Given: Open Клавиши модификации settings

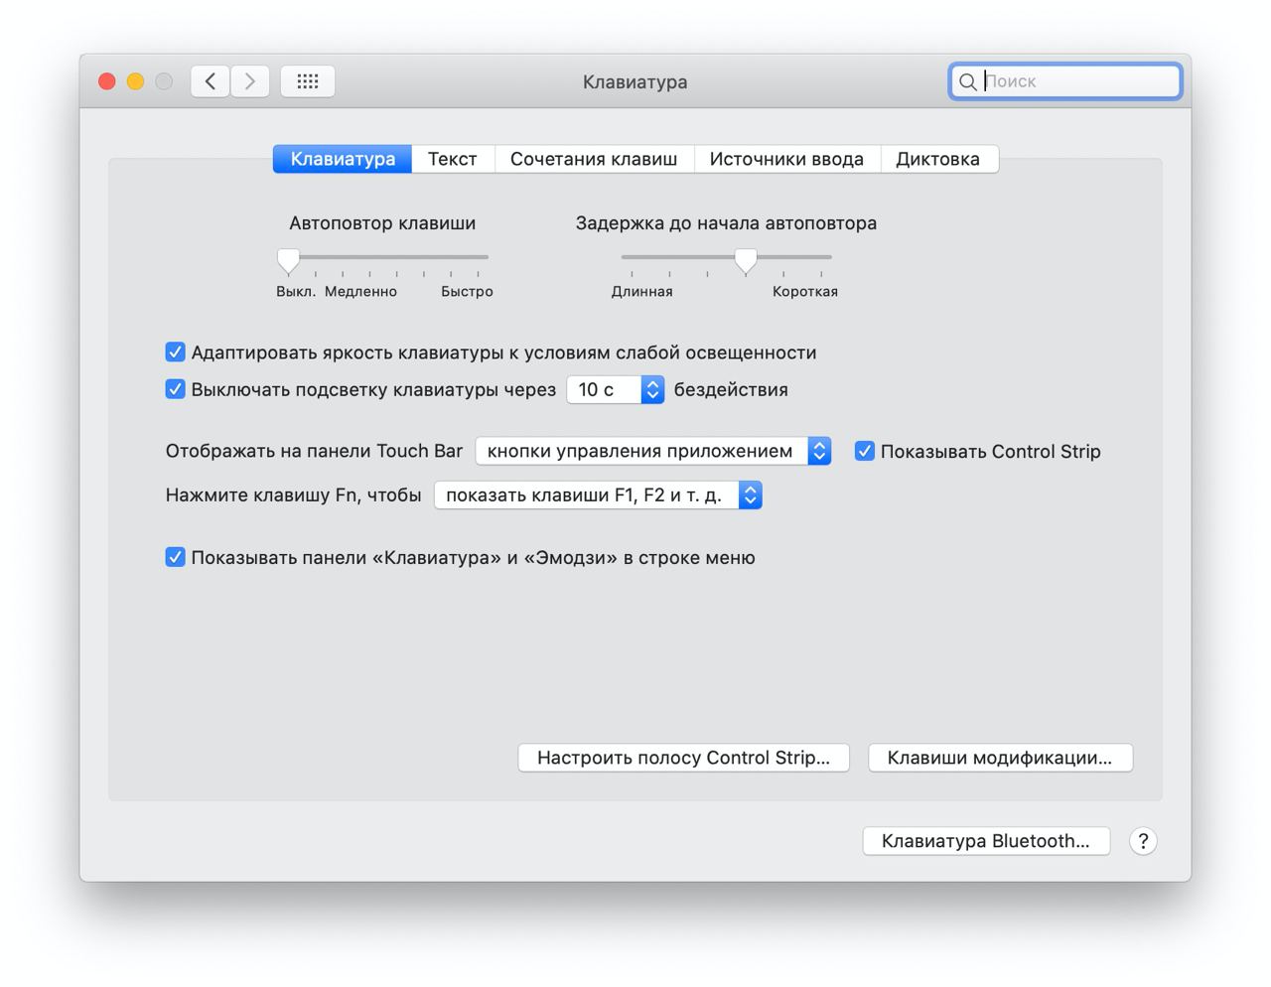Looking at the screenshot, I should [1000, 758].
